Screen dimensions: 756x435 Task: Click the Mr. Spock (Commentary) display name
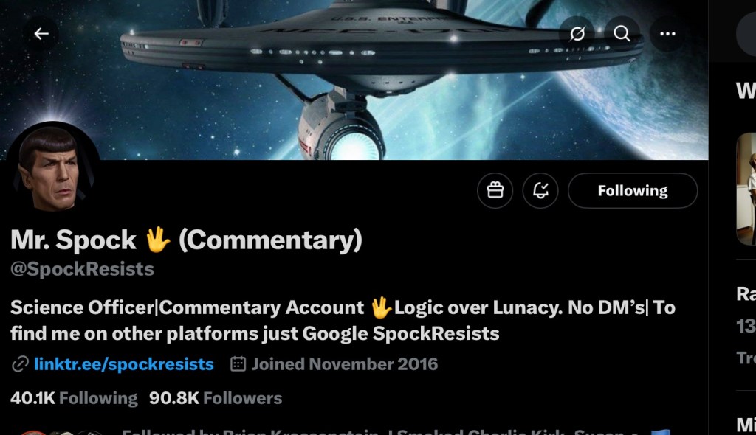(186, 240)
